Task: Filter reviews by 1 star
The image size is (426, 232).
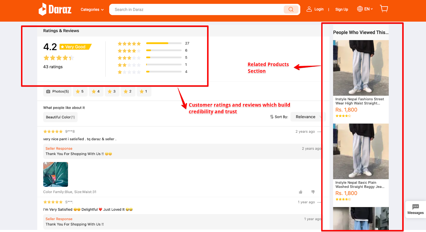Action: tap(144, 91)
